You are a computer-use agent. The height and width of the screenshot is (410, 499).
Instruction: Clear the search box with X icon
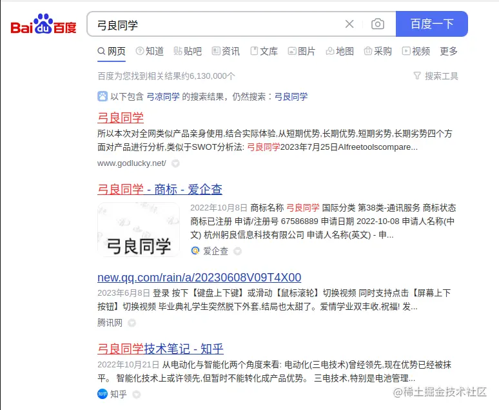(x=349, y=24)
